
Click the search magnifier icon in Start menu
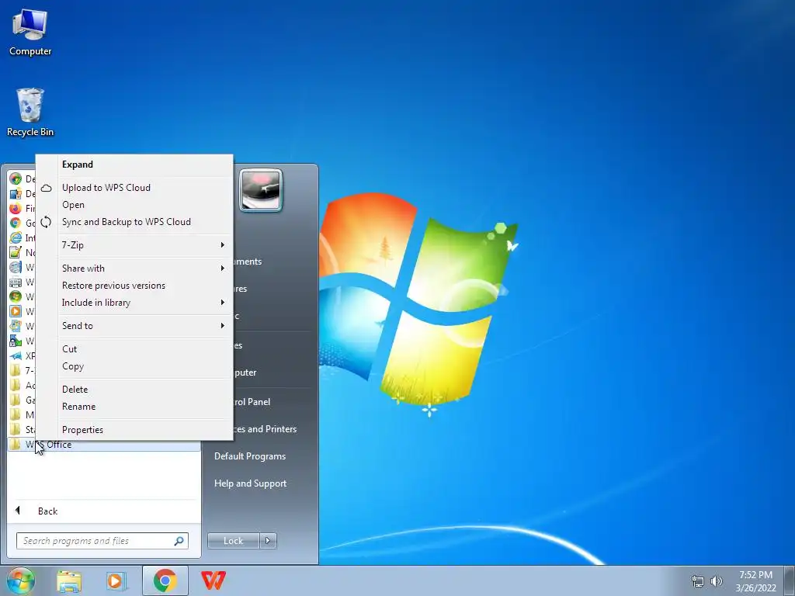click(179, 541)
